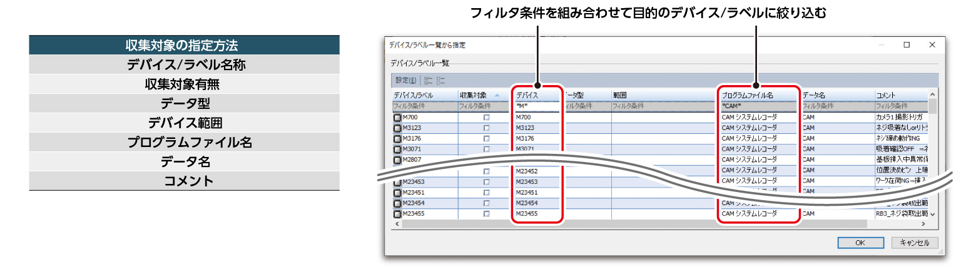The width and height of the screenshot is (976, 269).
Task: Select the M700 device row icon
Action: [x=397, y=117]
